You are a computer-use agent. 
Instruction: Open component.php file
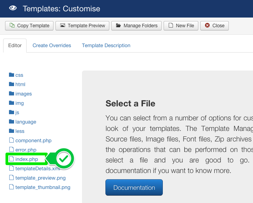point(33,140)
